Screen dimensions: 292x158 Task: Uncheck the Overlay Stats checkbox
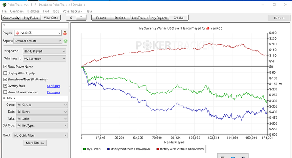coord(5,86)
